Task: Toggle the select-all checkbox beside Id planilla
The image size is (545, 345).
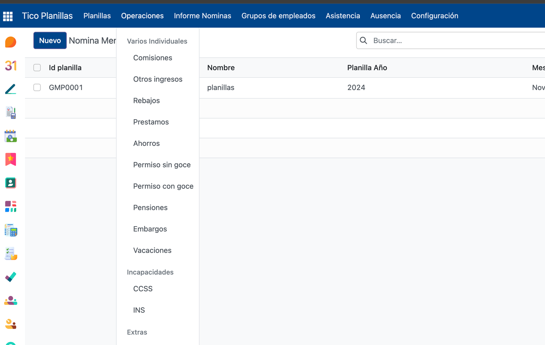Action: (x=37, y=68)
